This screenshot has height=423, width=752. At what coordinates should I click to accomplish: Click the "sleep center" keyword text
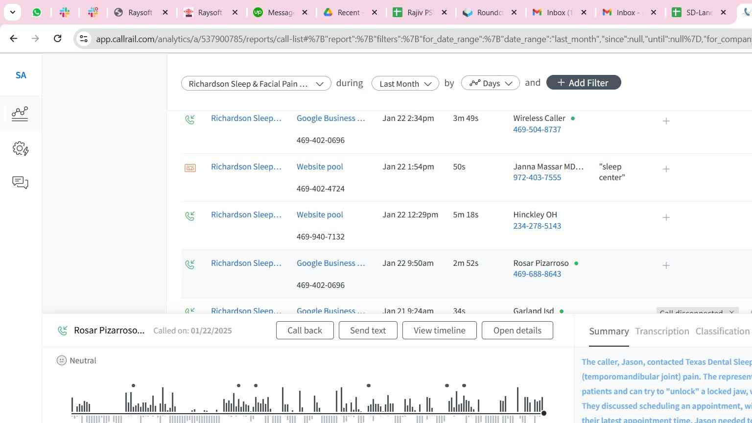pos(612,172)
